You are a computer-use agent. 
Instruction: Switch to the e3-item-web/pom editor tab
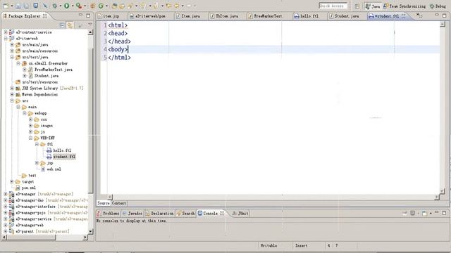[x=150, y=16]
